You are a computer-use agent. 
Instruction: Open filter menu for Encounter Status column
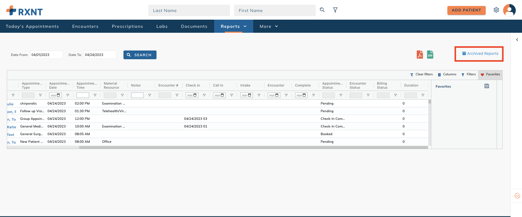coord(368,95)
